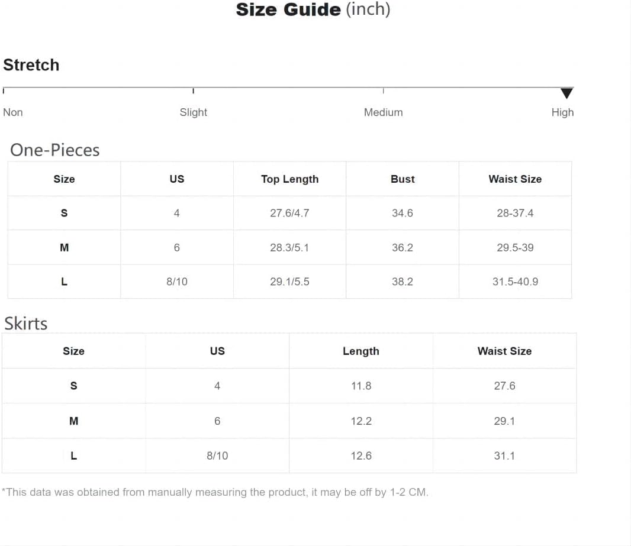
Task: Click the Non stretch label
Action: (13, 112)
